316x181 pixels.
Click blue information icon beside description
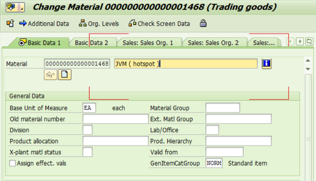point(267,64)
